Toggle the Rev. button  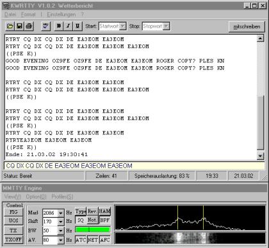pyautogui.click(x=92, y=211)
